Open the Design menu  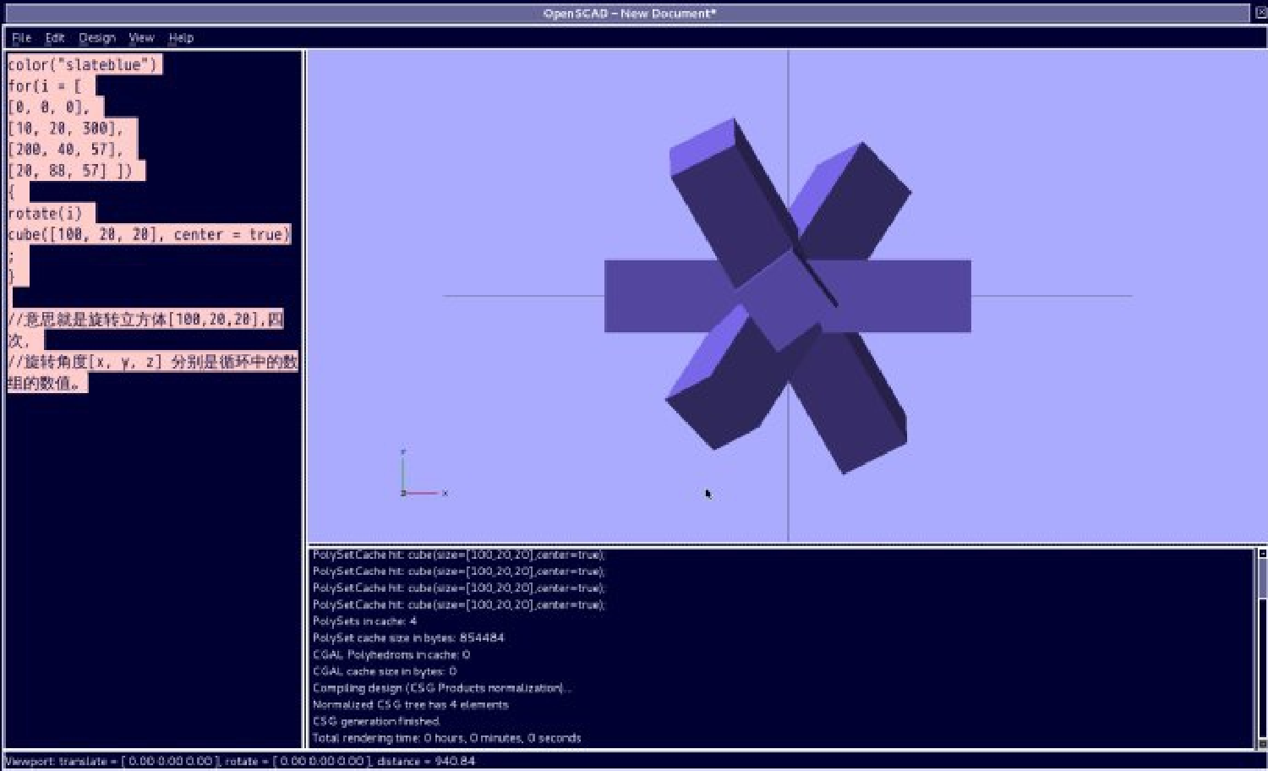pyautogui.click(x=96, y=38)
